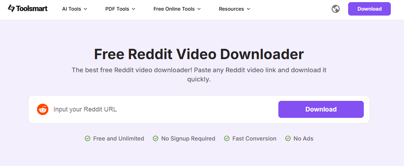Screen dimensions: 404x166
Task: Click the best free Reddit downloader description
Action: [x=199, y=75]
